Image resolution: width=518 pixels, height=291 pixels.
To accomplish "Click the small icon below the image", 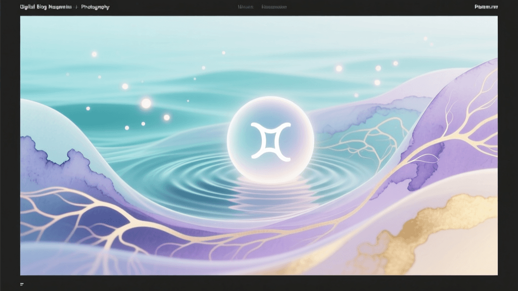I will coord(22,284).
